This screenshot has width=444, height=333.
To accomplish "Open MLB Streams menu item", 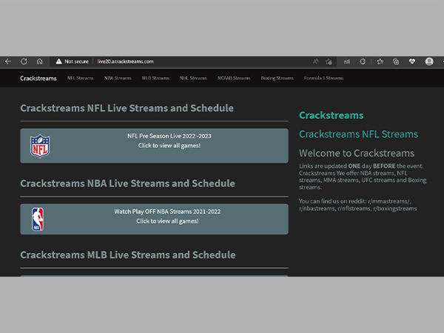I will [x=155, y=78].
